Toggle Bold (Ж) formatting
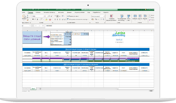The width and height of the screenshot is (176, 103). pyautogui.click(x=33, y=19)
